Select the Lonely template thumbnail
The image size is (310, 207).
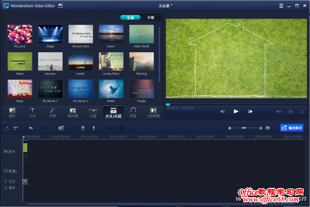click(81, 62)
